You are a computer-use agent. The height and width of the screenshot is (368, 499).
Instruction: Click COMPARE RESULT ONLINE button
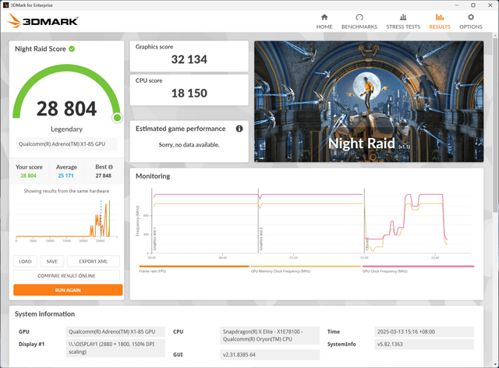coord(66,276)
